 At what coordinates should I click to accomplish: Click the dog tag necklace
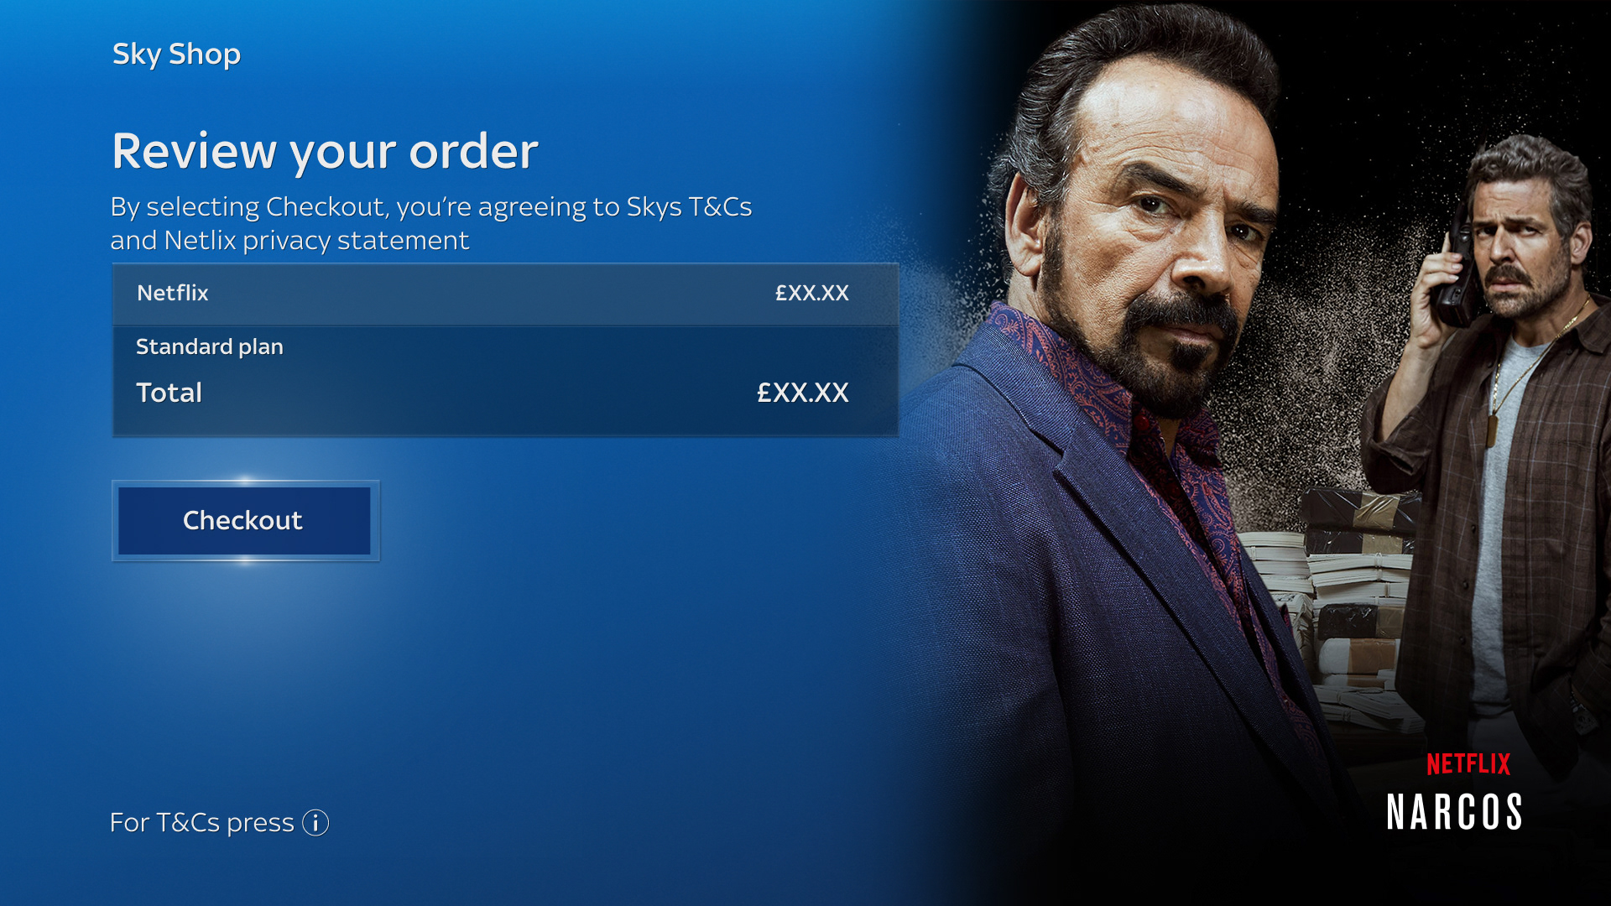1492,430
